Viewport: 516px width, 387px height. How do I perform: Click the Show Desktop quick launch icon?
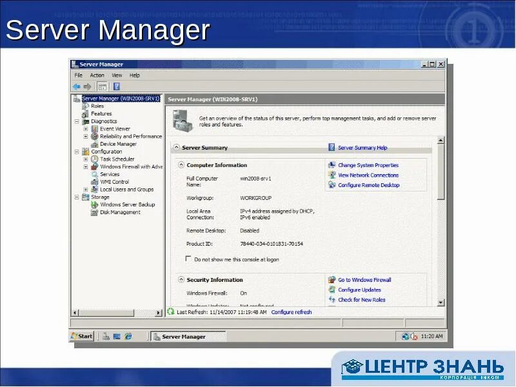point(117,336)
